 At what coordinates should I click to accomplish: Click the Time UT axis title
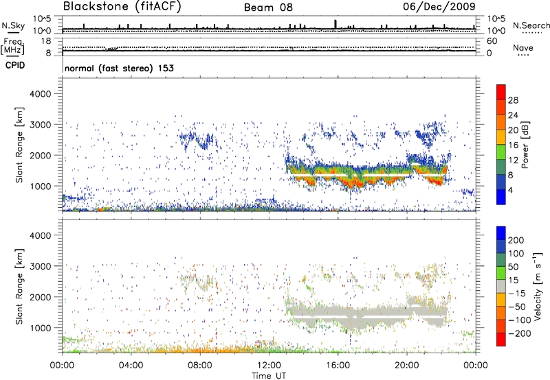[269, 374]
